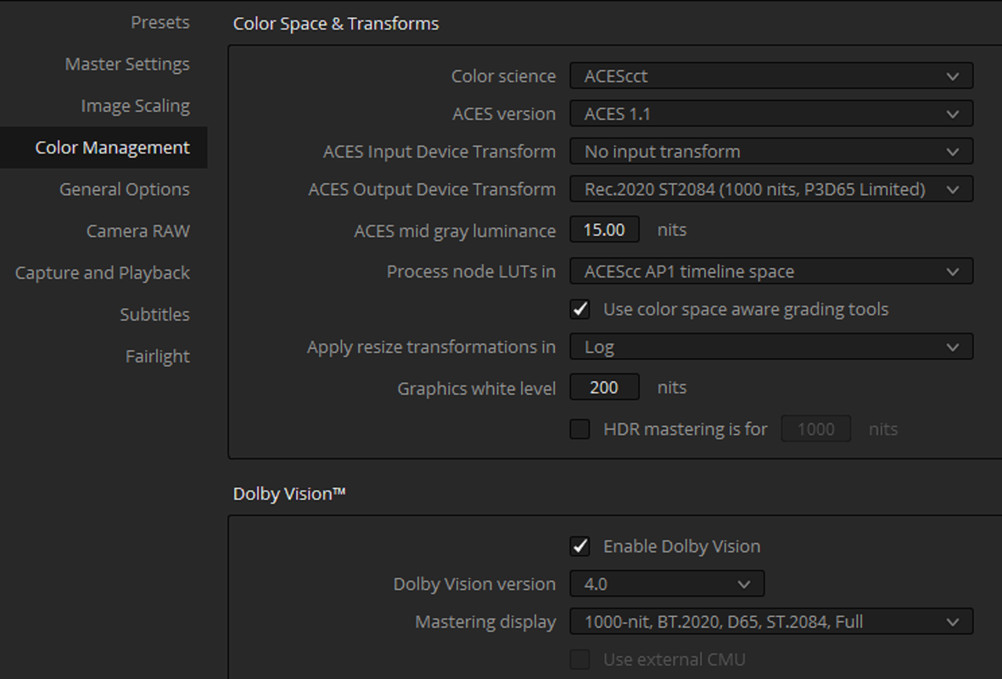The height and width of the screenshot is (679, 1002).
Task: Click the Graphics white level field
Action: pos(605,387)
